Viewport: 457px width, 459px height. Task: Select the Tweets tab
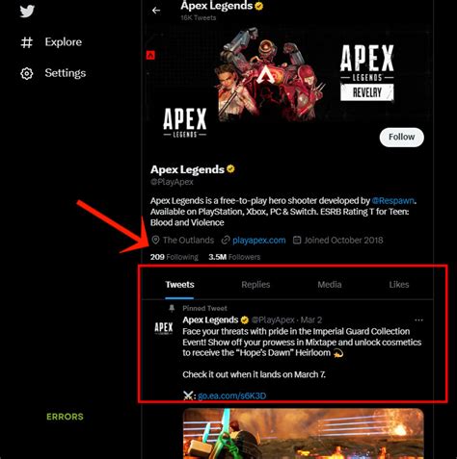click(x=179, y=285)
